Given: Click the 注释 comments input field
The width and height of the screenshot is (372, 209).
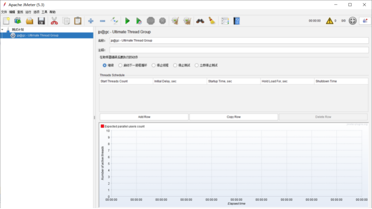Looking at the screenshot, I should point(239,50).
